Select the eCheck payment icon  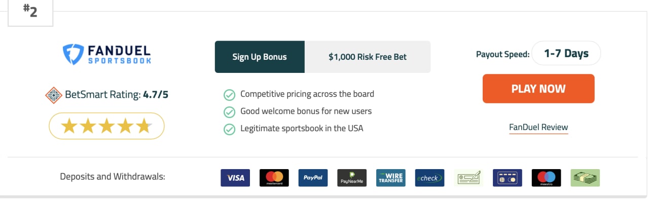429,178
